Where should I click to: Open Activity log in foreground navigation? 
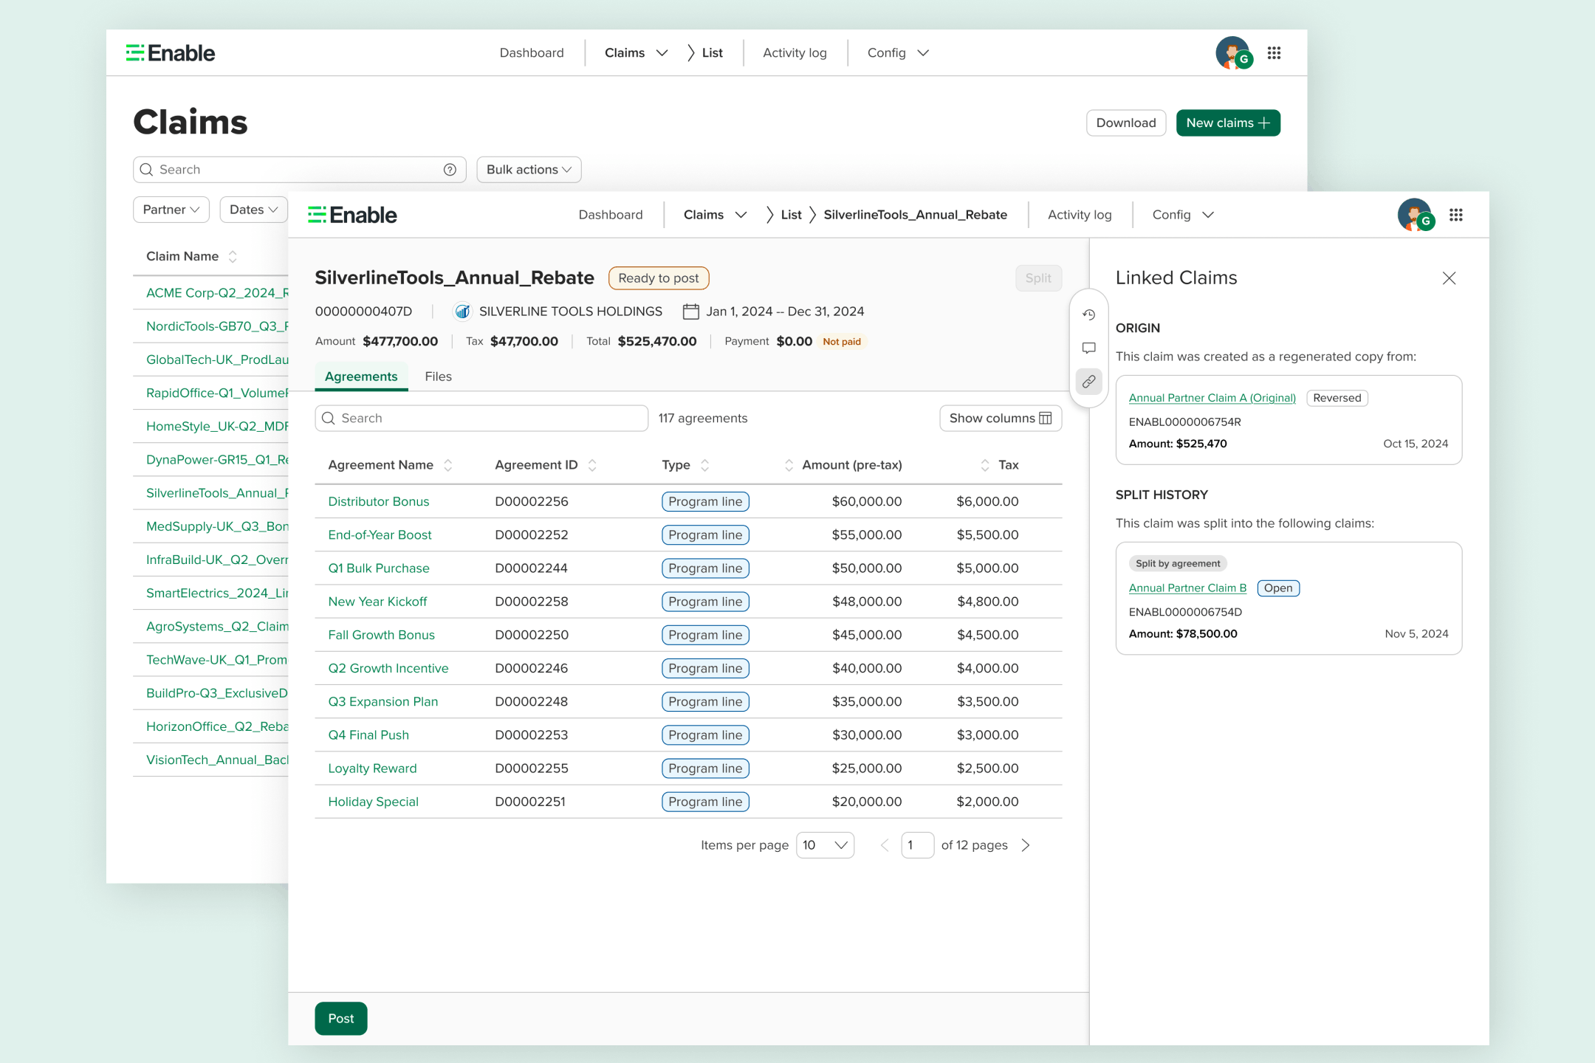point(1079,215)
